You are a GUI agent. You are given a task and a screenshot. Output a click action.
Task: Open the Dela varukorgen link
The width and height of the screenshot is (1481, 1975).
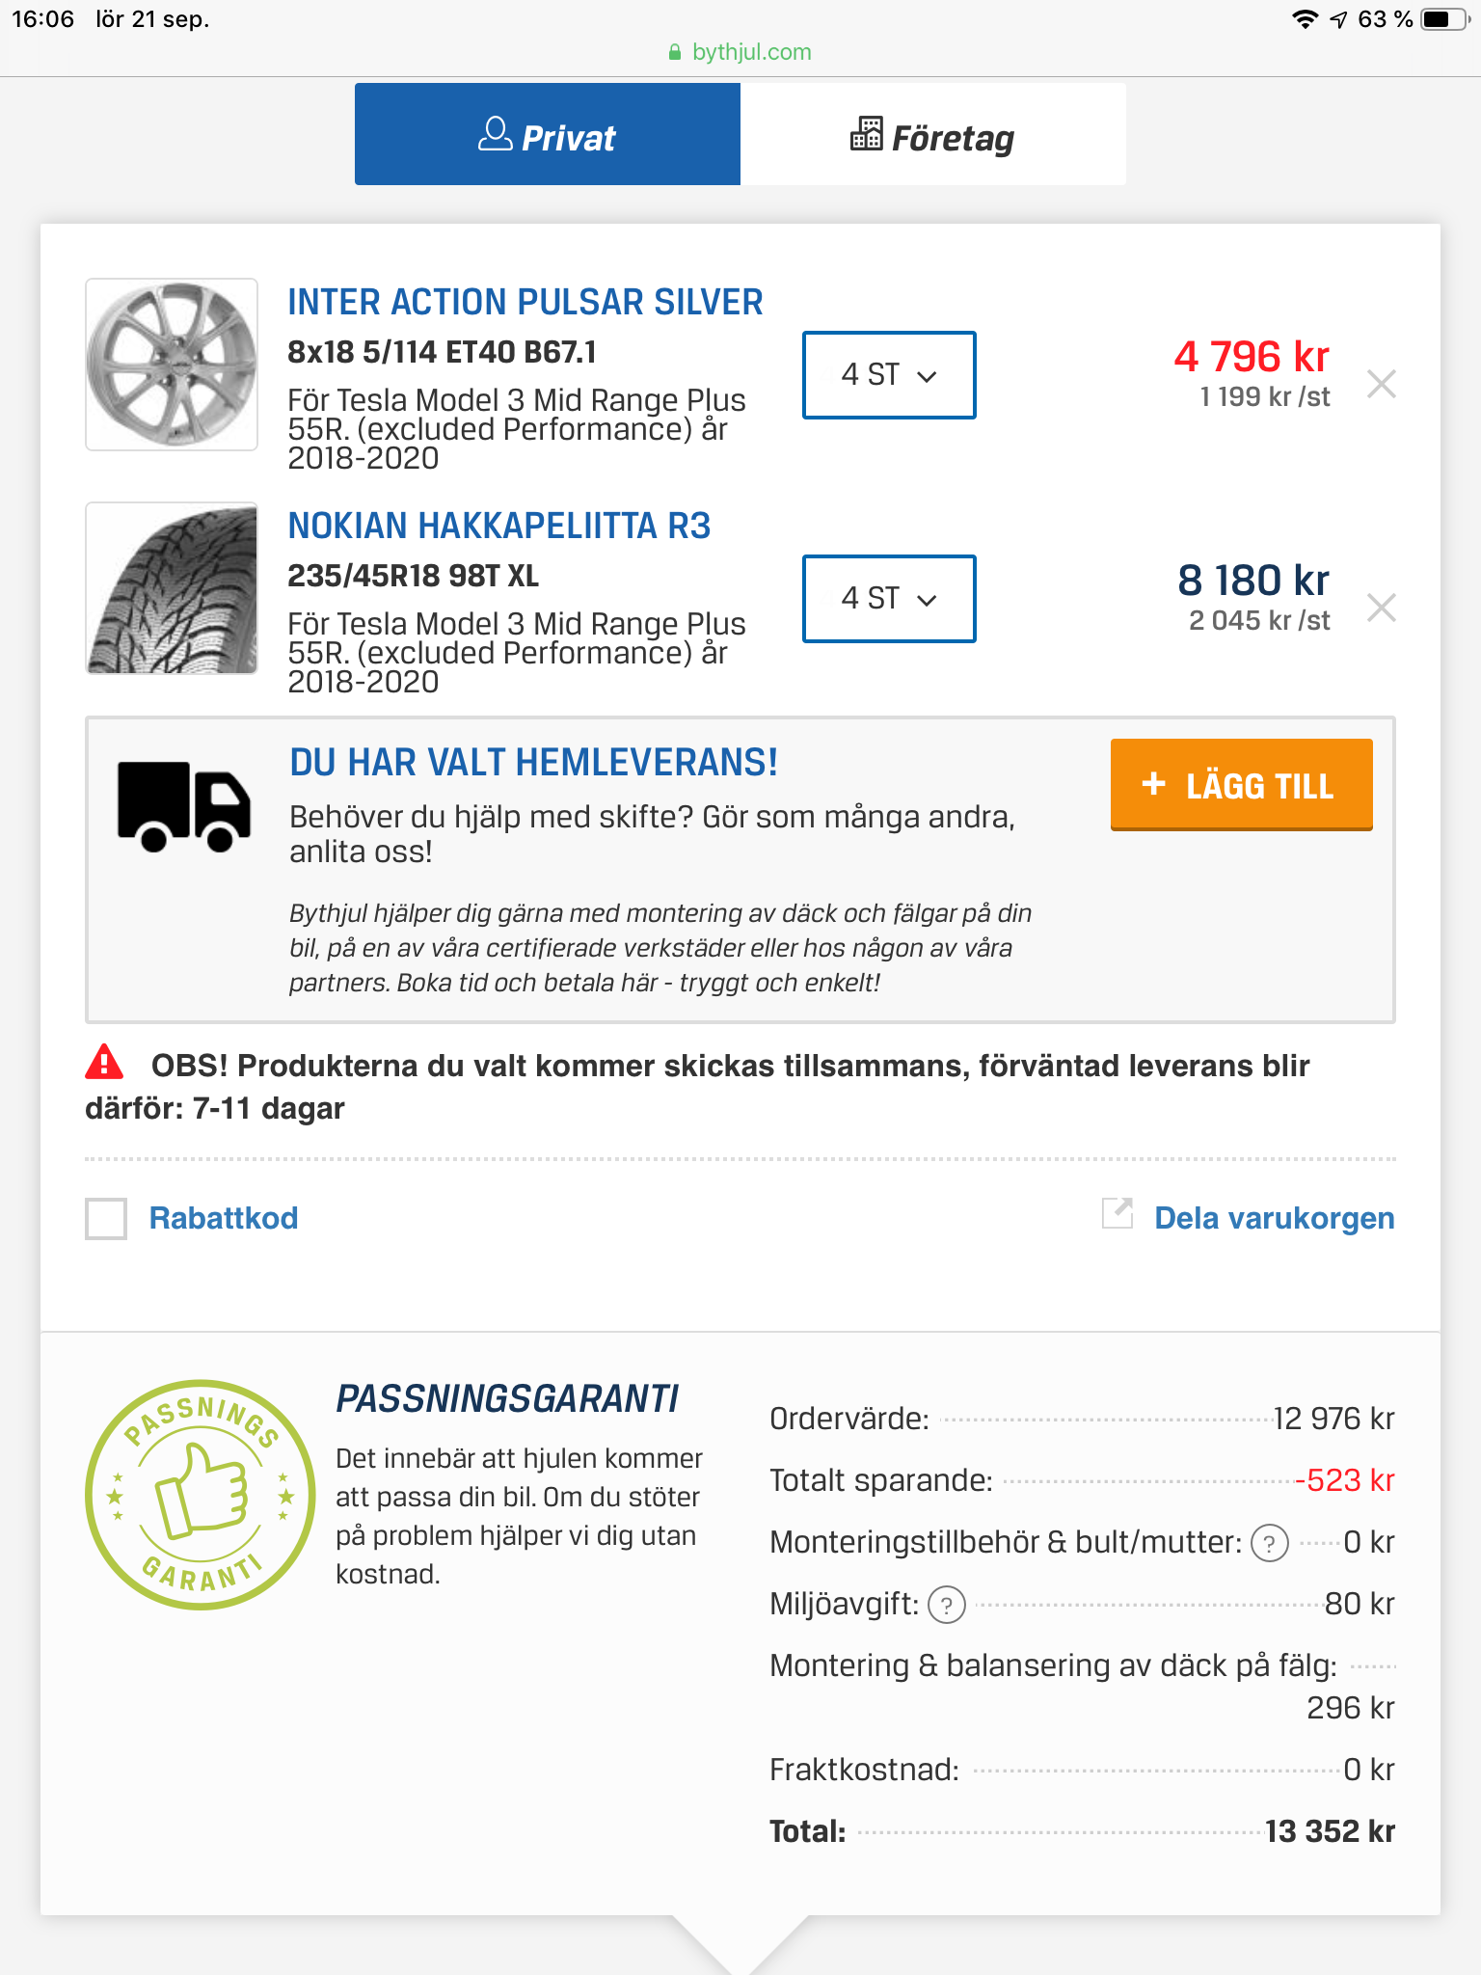1274,1218
